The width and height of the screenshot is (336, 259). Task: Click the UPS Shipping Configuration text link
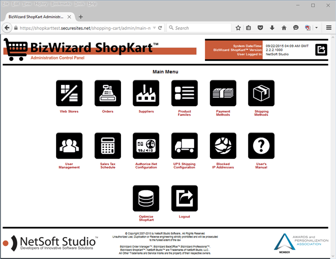tap(184, 166)
